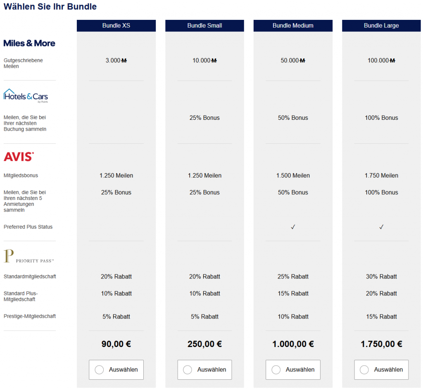The height and width of the screenshot is (390, 423).
Task: Click the 90,00 € price
Action: 116,344
